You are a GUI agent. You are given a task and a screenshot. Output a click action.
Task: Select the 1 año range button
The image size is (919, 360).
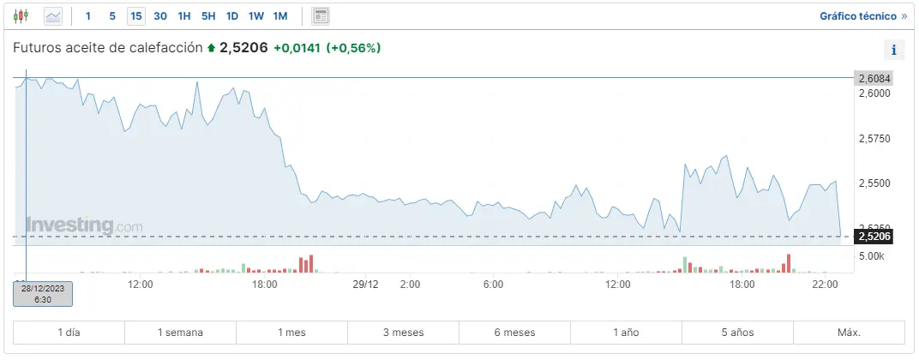click(626, 332)
